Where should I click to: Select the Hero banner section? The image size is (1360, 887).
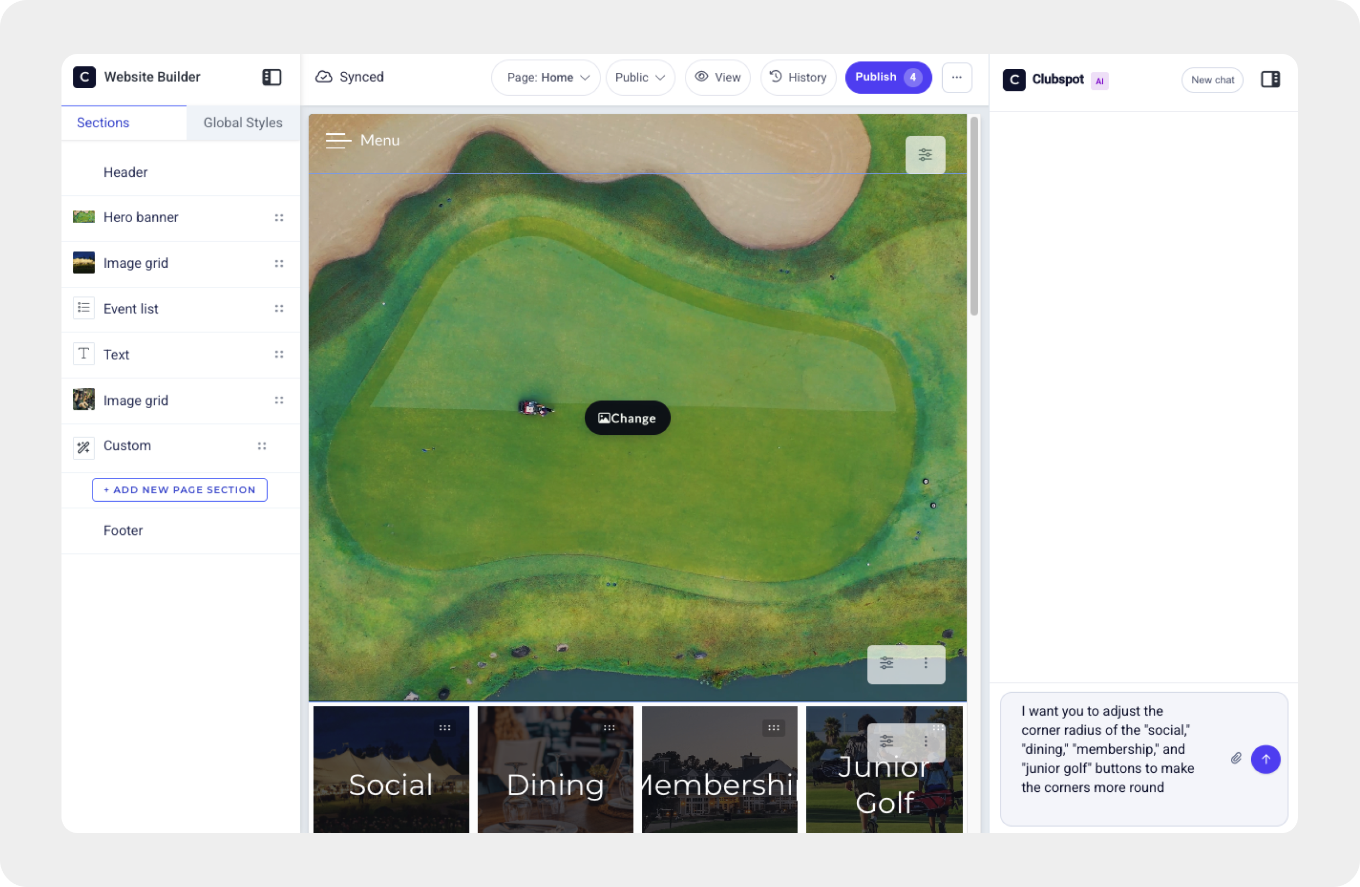point(181,217)
